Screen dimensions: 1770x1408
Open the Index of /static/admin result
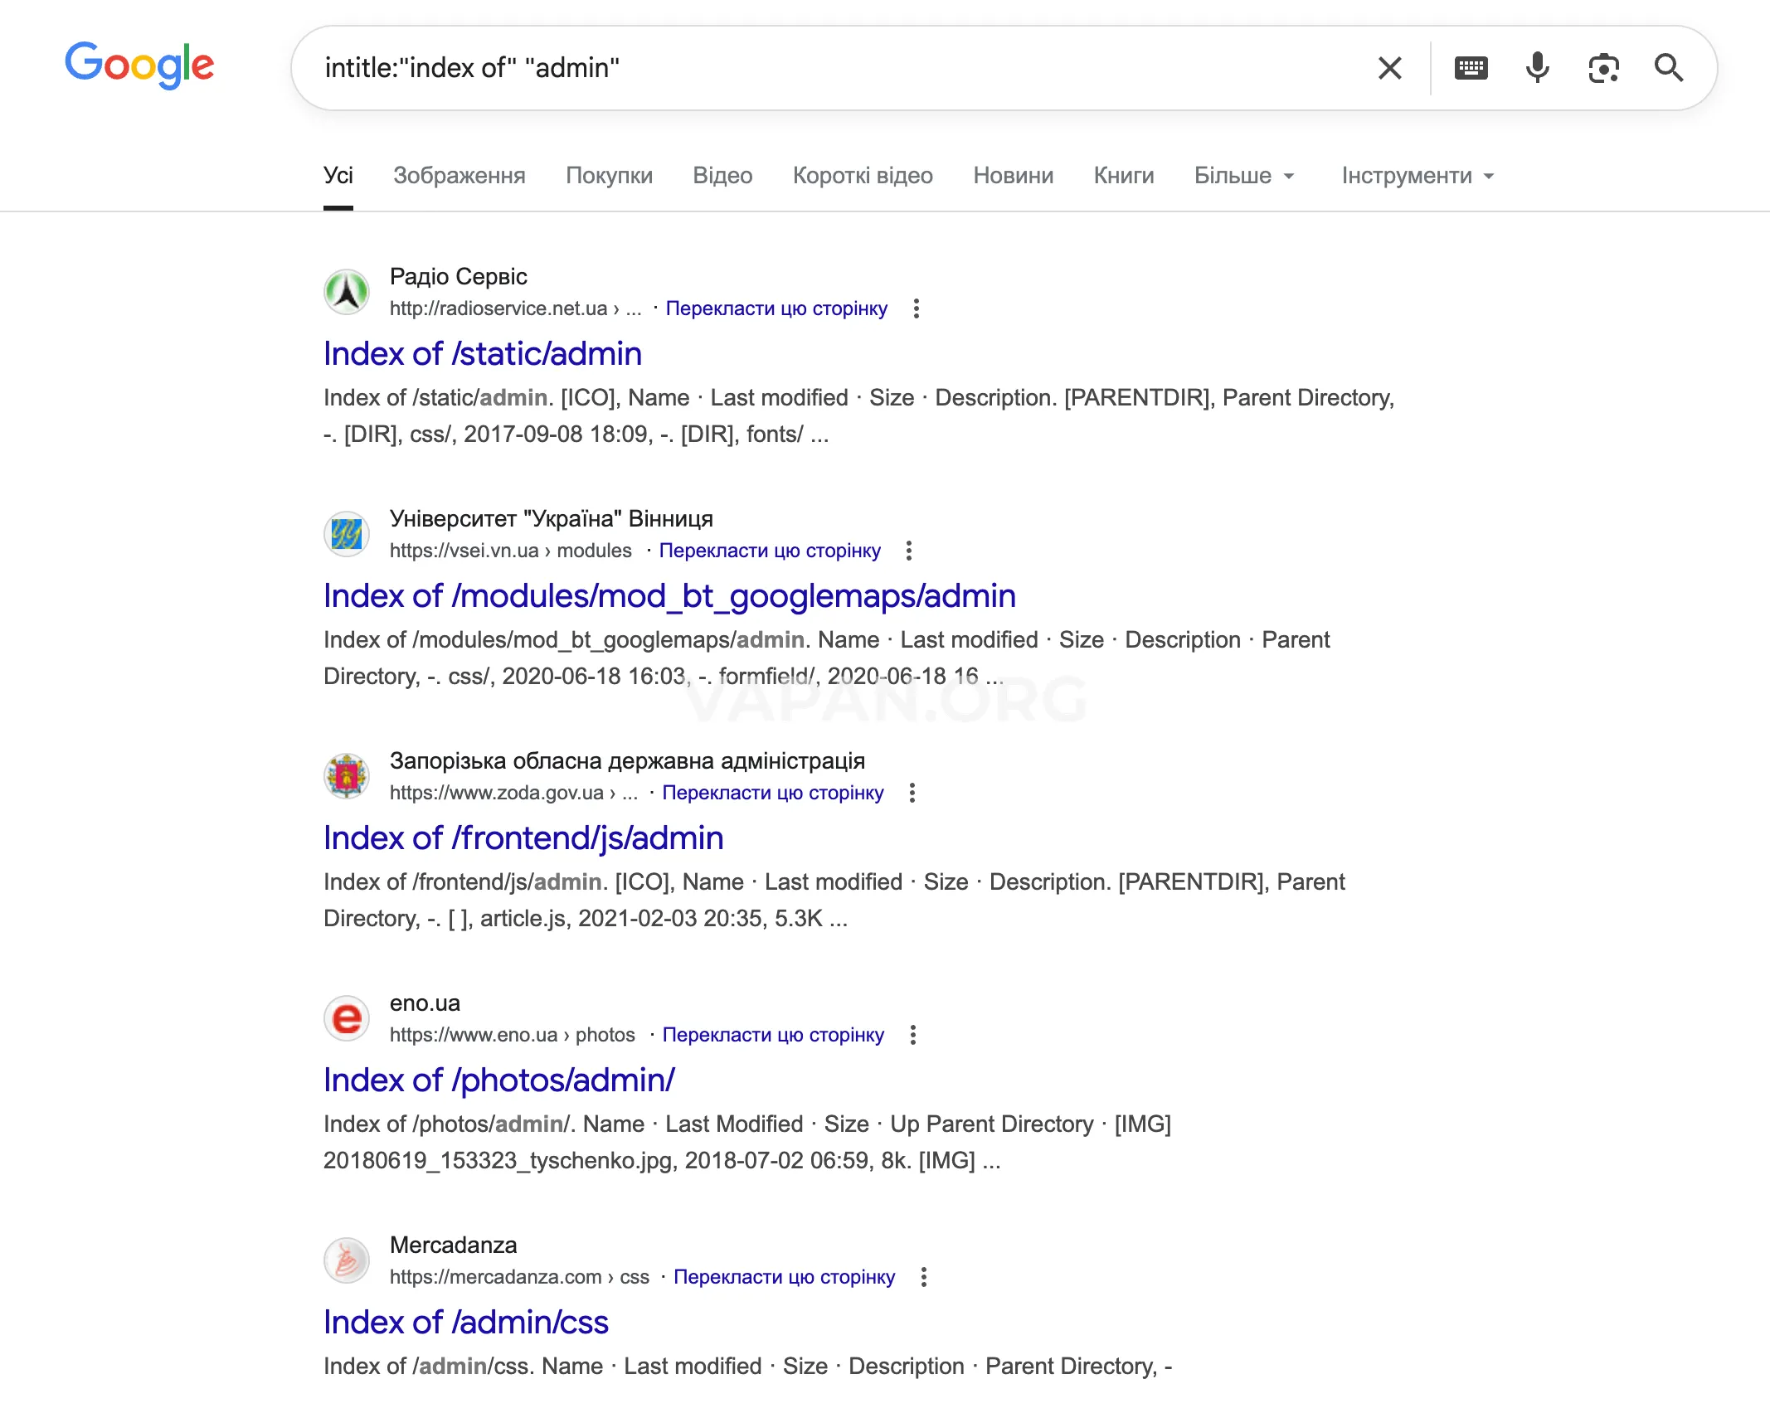[x=483, y=354]
